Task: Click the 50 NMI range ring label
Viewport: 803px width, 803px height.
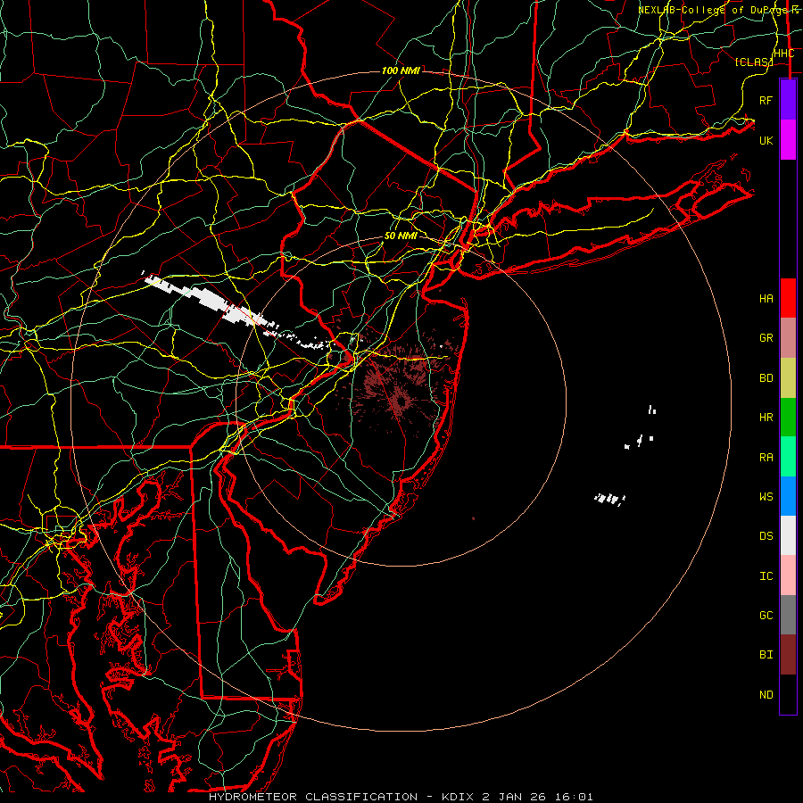Action: (x=401, y=236)
